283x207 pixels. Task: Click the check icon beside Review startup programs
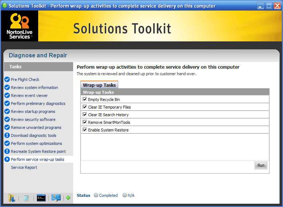click(7, 111)
